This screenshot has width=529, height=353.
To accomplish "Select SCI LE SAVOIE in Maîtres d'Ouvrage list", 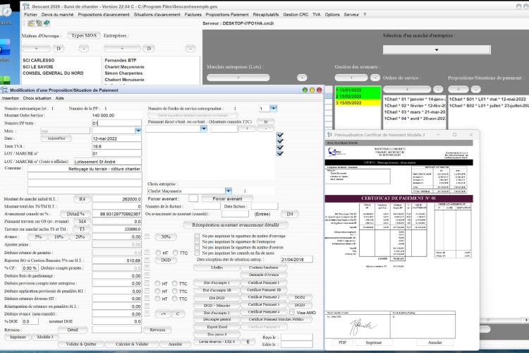I will (38, 66).
